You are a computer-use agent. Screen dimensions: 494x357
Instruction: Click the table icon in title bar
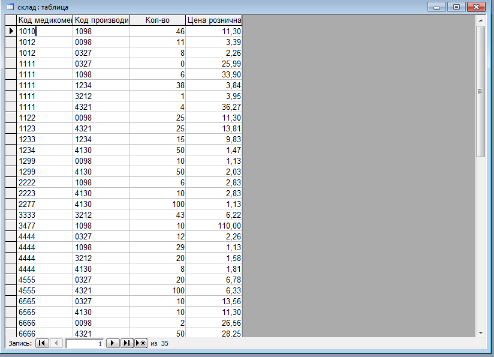tap(10, 7)
